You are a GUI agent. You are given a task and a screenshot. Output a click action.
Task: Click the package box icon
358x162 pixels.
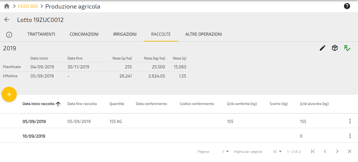point(335,48)
